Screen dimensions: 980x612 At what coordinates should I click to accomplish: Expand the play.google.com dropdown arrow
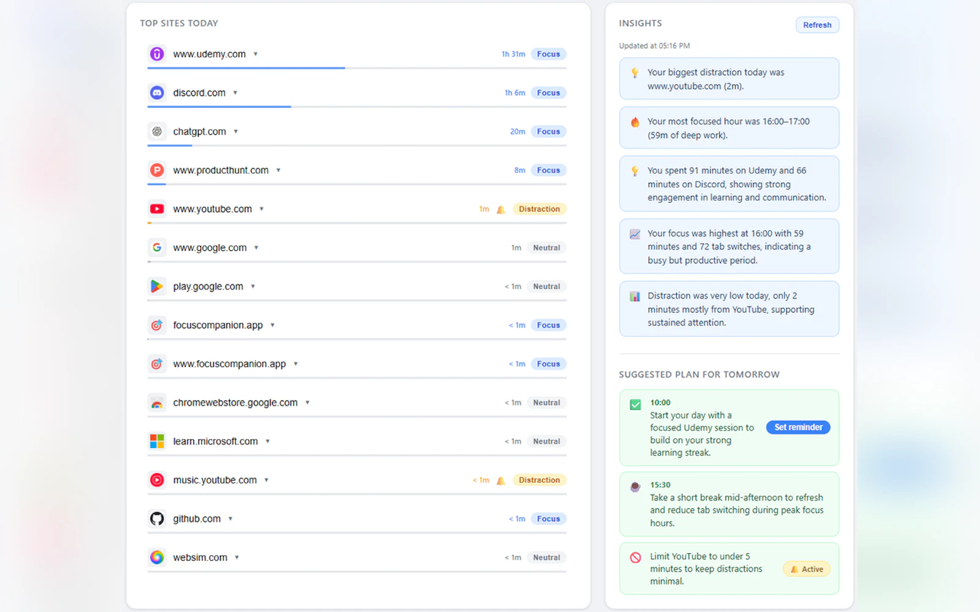pos(253,286)
